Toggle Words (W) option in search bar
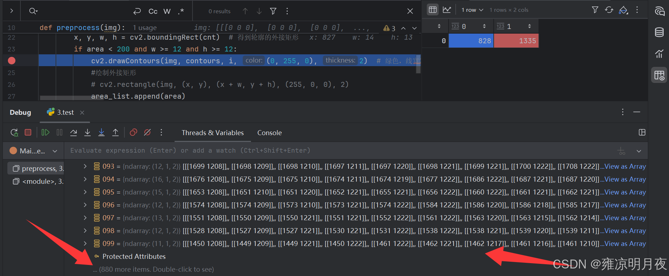The width and height of the screenshot is (669, 276). (167, 11)
